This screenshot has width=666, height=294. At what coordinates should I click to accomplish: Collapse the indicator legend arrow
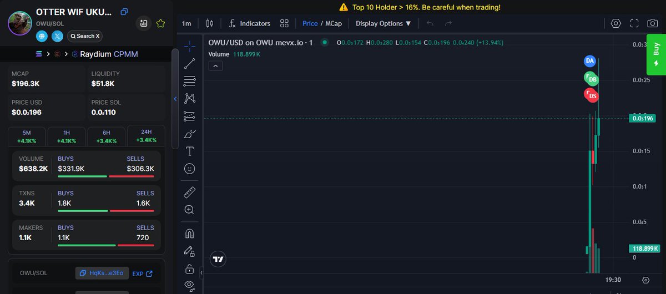pyautogui.click(x=215, y=66)
